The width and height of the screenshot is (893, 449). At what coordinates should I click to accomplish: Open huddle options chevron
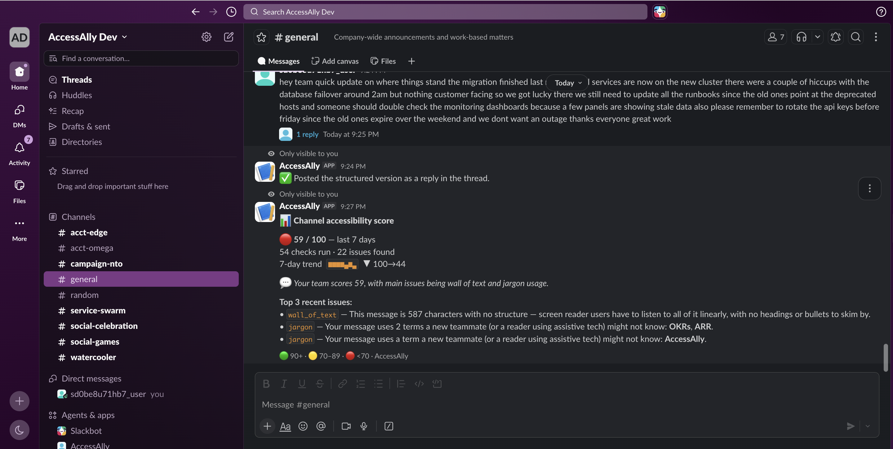pos(817,37)
